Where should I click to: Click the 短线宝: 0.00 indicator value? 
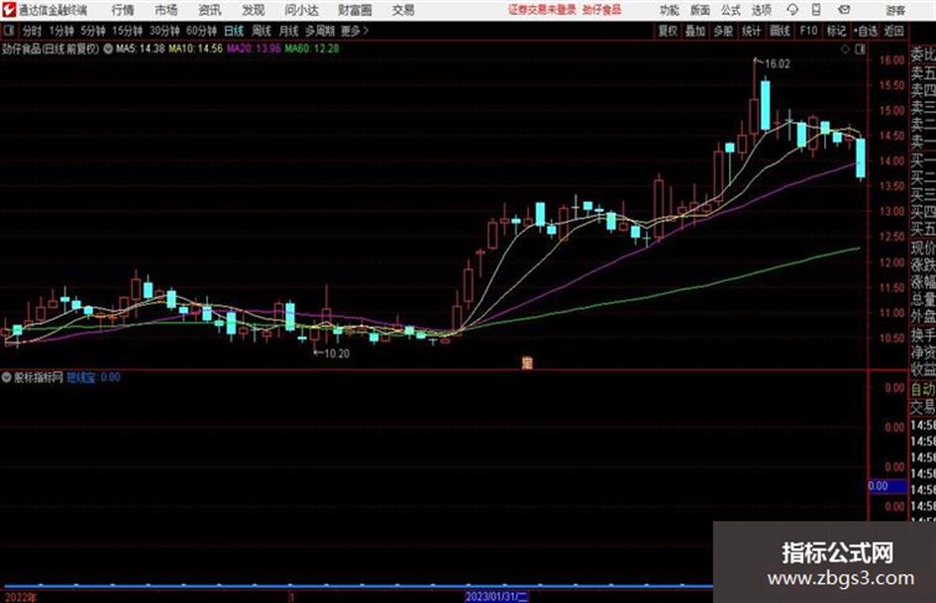pos(93,377)
